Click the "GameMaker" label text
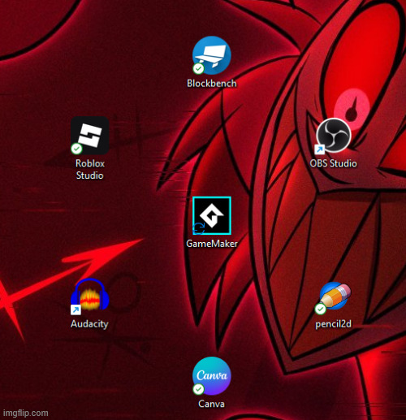This screenshot has width=406, height=420. pyautogui.click(x=212, y=244)
